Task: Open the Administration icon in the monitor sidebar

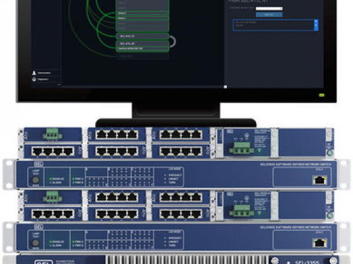Action: [x=34, y=73]
